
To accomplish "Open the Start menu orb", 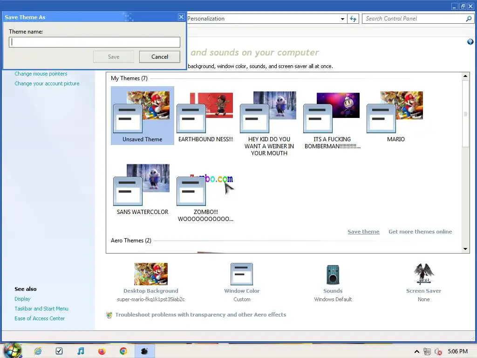I will [x=13, y=351].
